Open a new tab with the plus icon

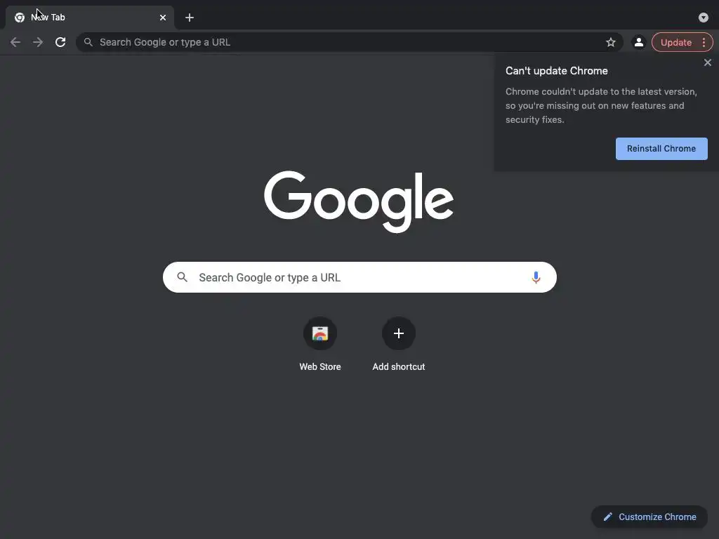(190, 18)
